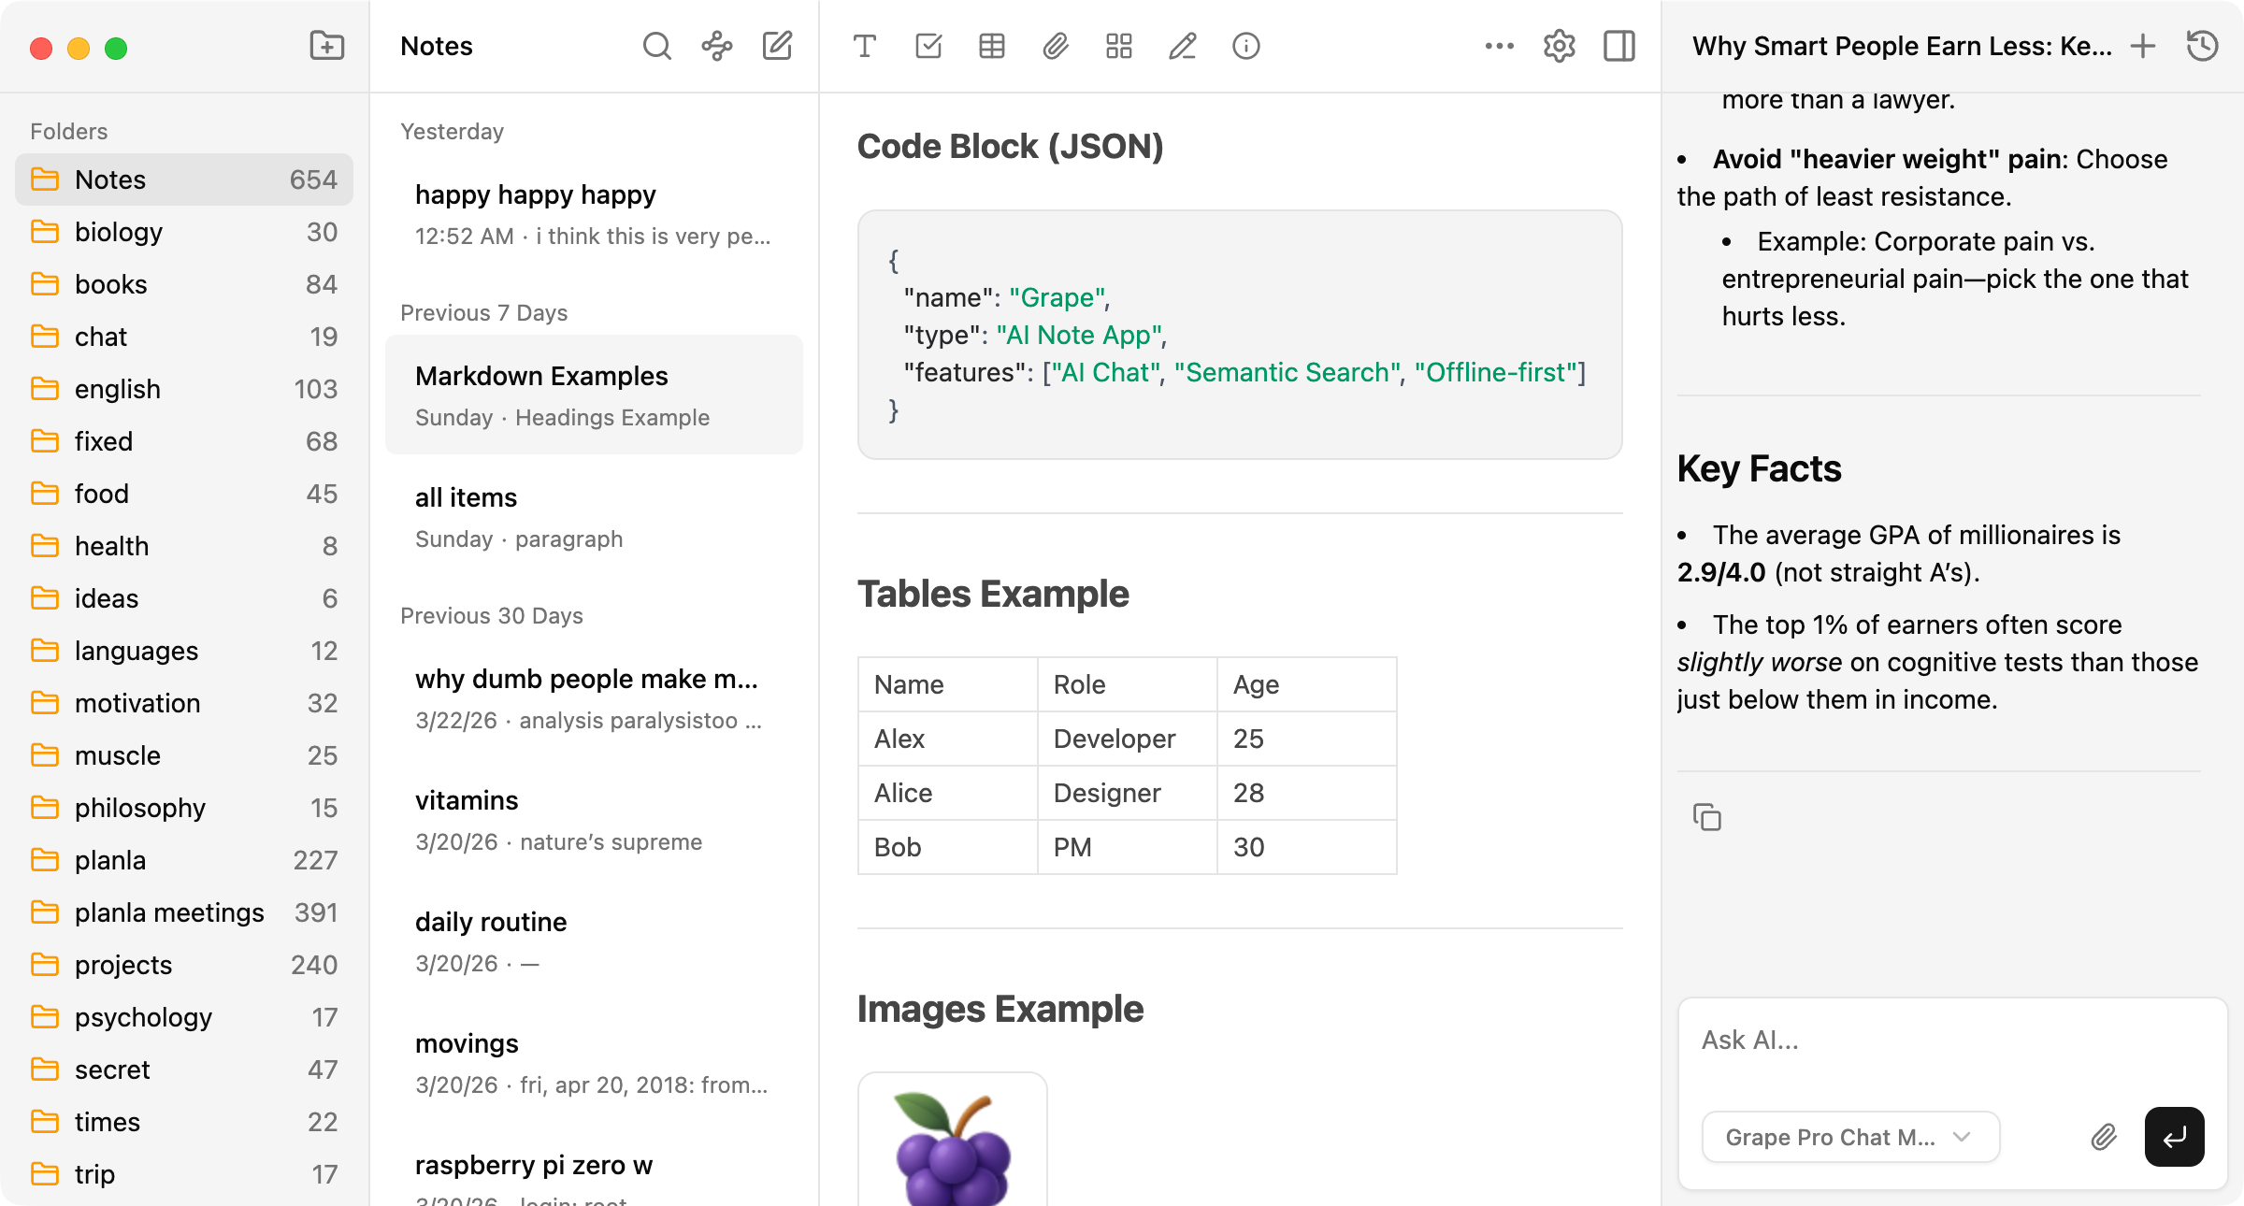Screen dimensions: 2244x1206
Task: Attach a file in the Ask AI box
Action: pyautogui.click(x=2104, y=1136)
